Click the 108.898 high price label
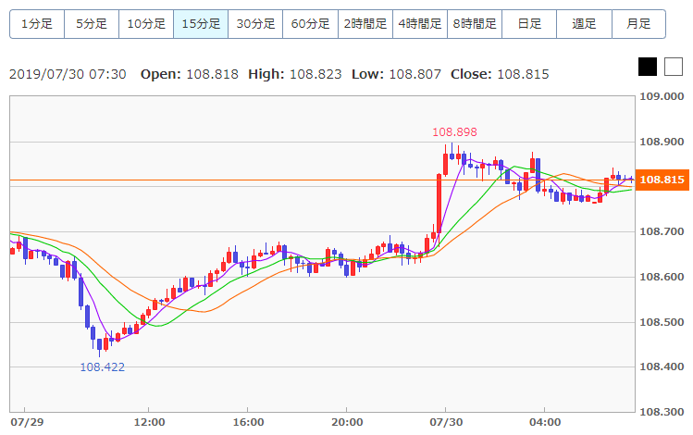Viewport: 693px width, 435px height. pos(454,132)
